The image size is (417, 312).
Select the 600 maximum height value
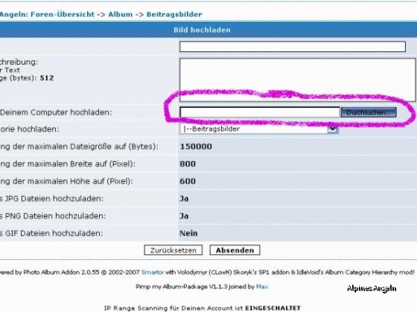(188, 181)
